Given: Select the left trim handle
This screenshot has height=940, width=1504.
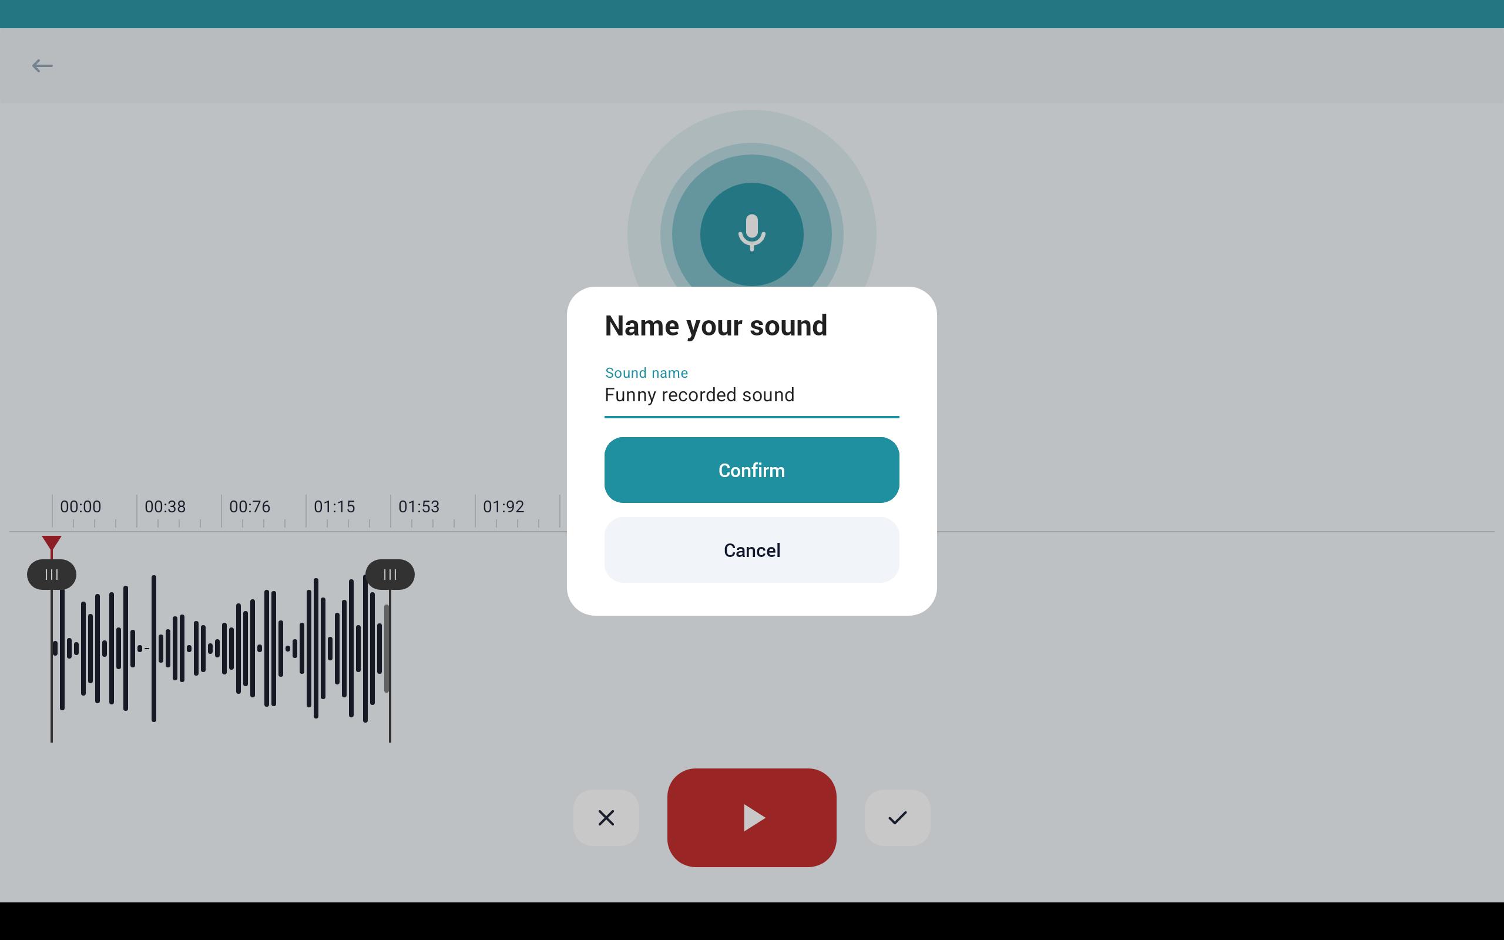Looking at the screenshot, I should point(52,575).
